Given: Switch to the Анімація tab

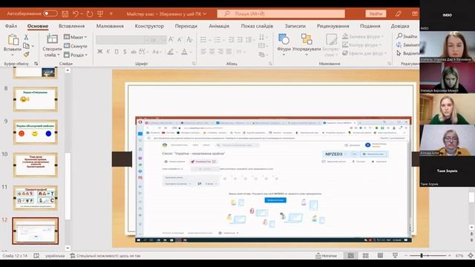Looking at the screenshot, I should (x=219, y=26).
